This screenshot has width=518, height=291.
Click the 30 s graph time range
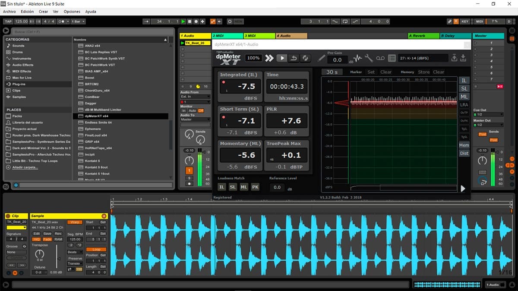332,72
